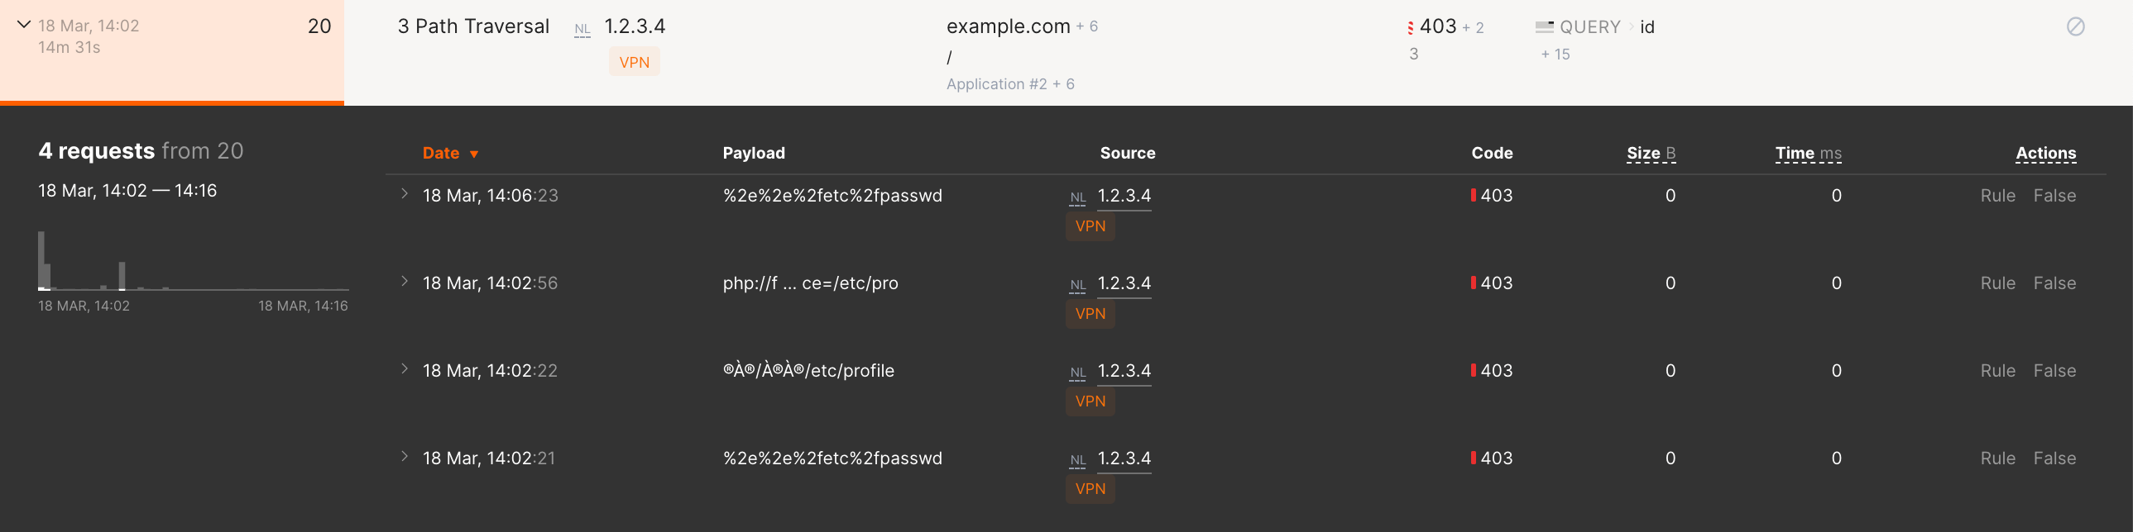
Task: Click the orange VPN badge in the attack header
Action: point(635,62)
